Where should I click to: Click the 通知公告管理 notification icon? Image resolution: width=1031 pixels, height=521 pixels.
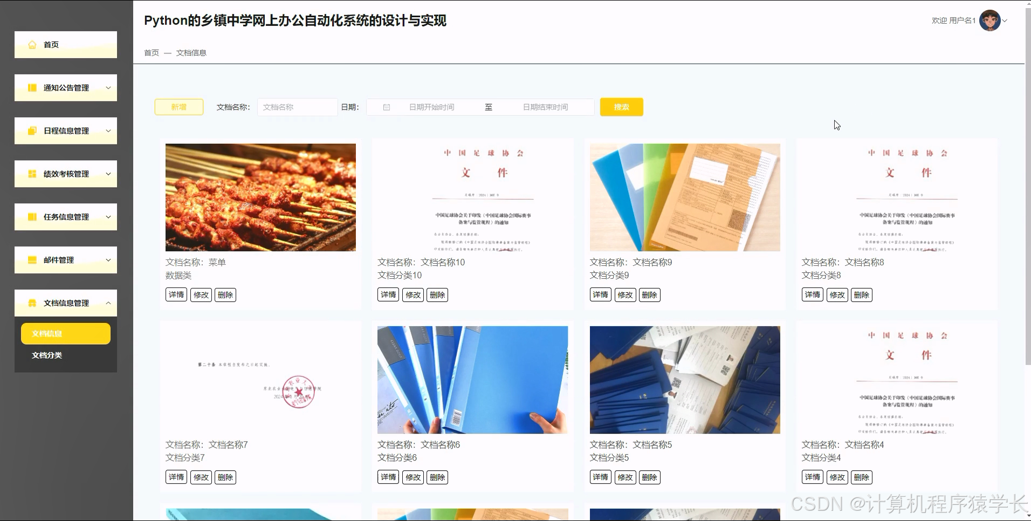pyautogui.click(x=32, y=87)
